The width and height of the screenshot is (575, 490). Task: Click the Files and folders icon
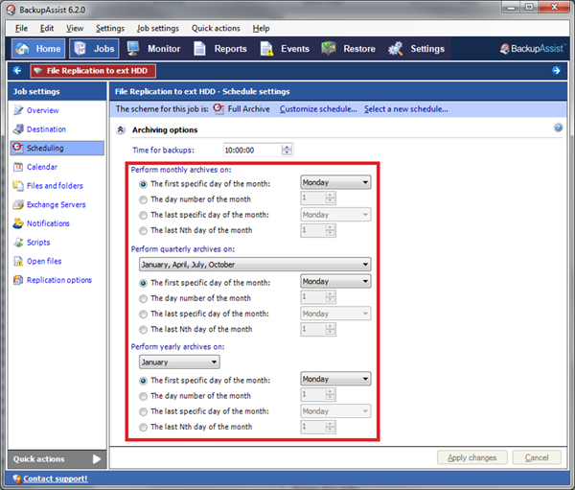click(18, 185)
